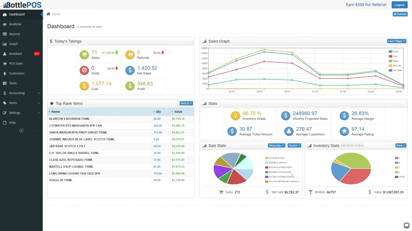The width and height of the screenshot is (412, 231).
Task: Open the Dashboard sidebar item
Action: pyautogui.click(x=21, y=14)
